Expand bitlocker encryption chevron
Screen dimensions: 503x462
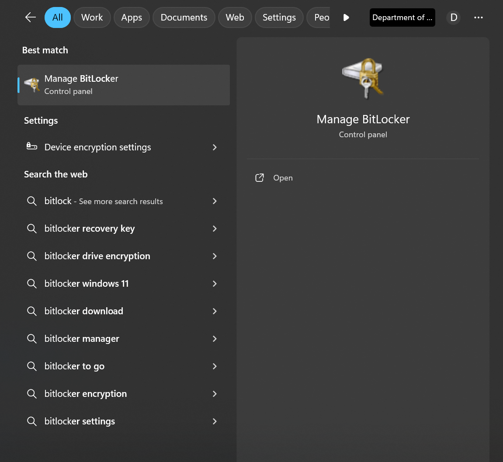click(215, 394)
